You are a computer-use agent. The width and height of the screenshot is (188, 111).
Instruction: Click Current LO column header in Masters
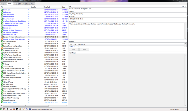[x=81, y=44]
